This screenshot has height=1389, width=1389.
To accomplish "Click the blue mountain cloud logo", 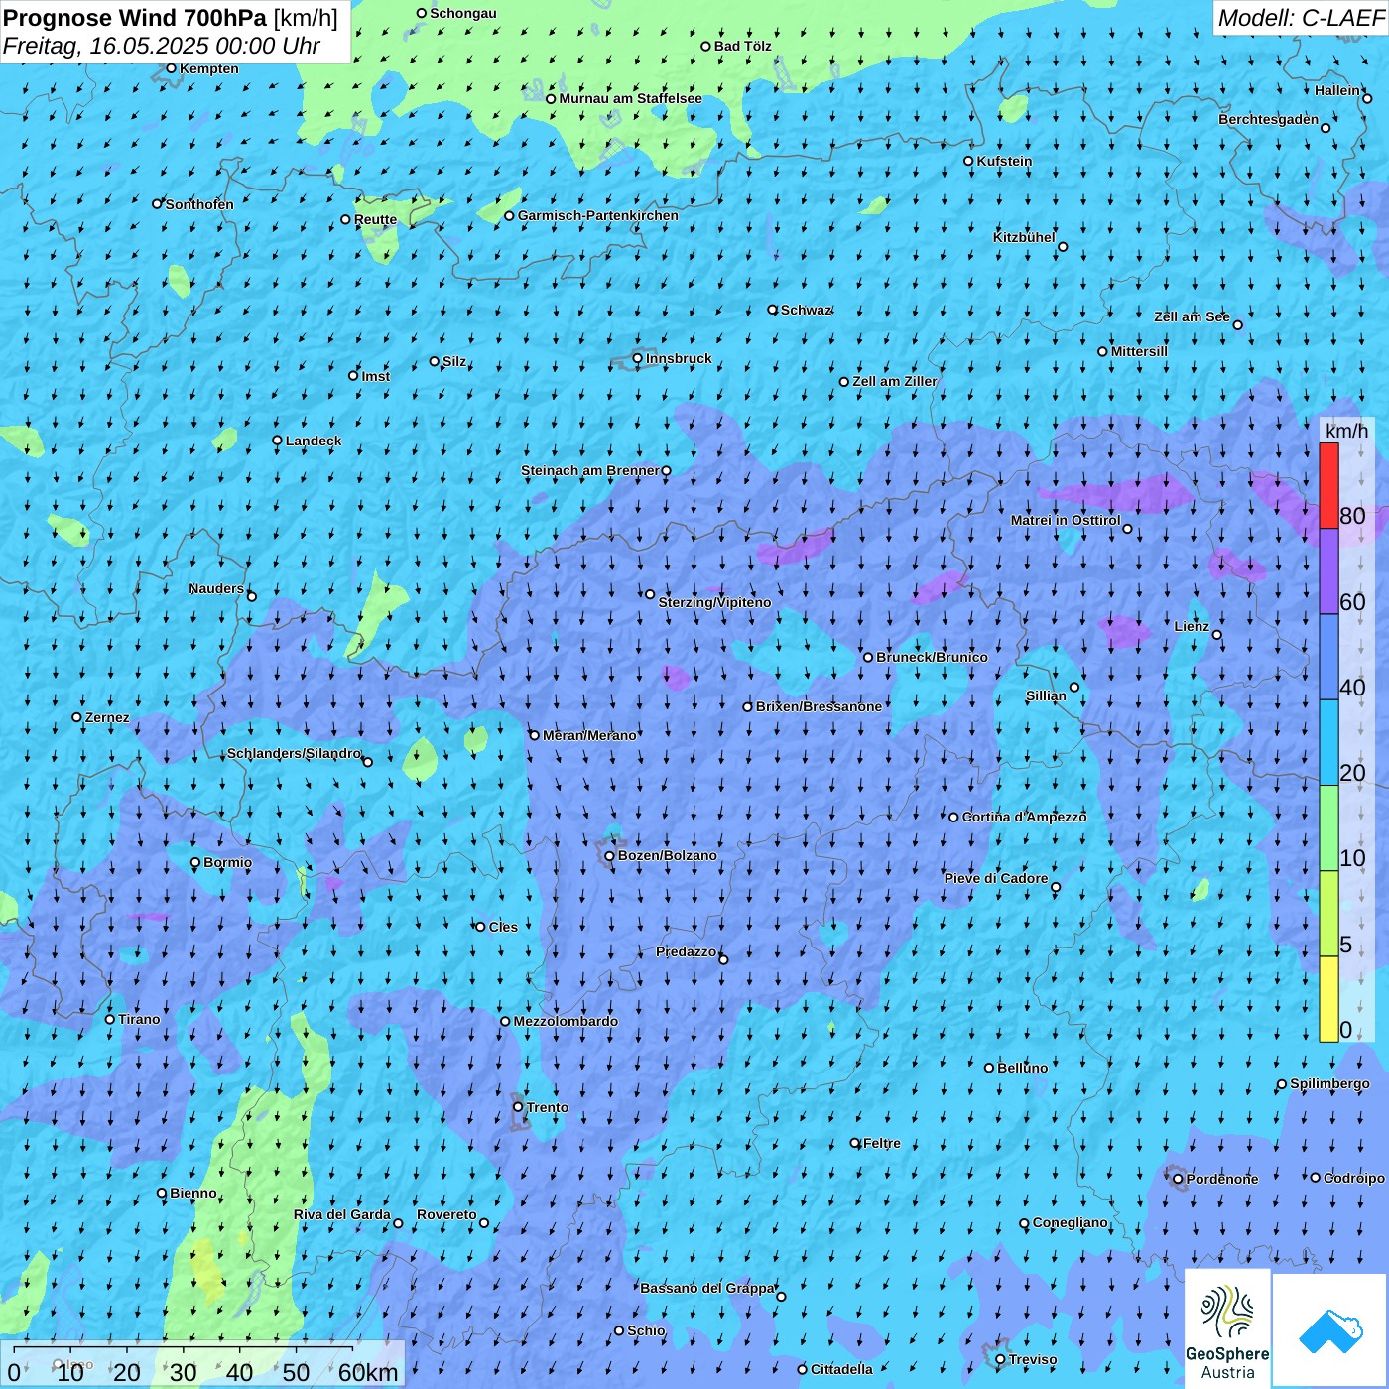I will (x=1330, y=1331).
